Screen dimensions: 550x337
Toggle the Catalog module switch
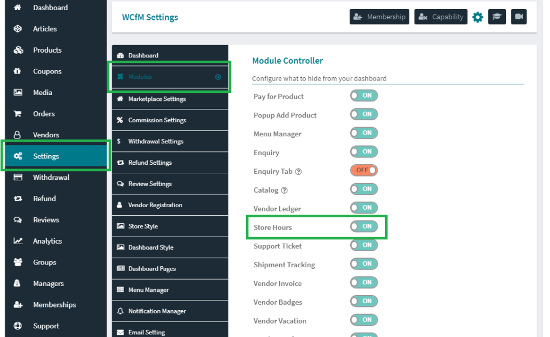pyautogui.click(x=364, y=189)
